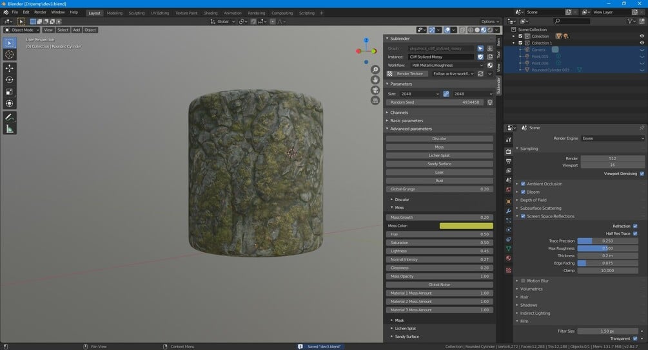Click the lock icon between Size fields
The image size is (648, 350).
pos(446,94)
